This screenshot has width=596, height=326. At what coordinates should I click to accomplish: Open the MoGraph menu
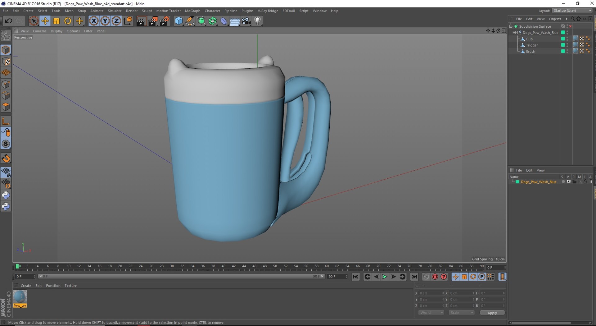click(x=192, y=11)
